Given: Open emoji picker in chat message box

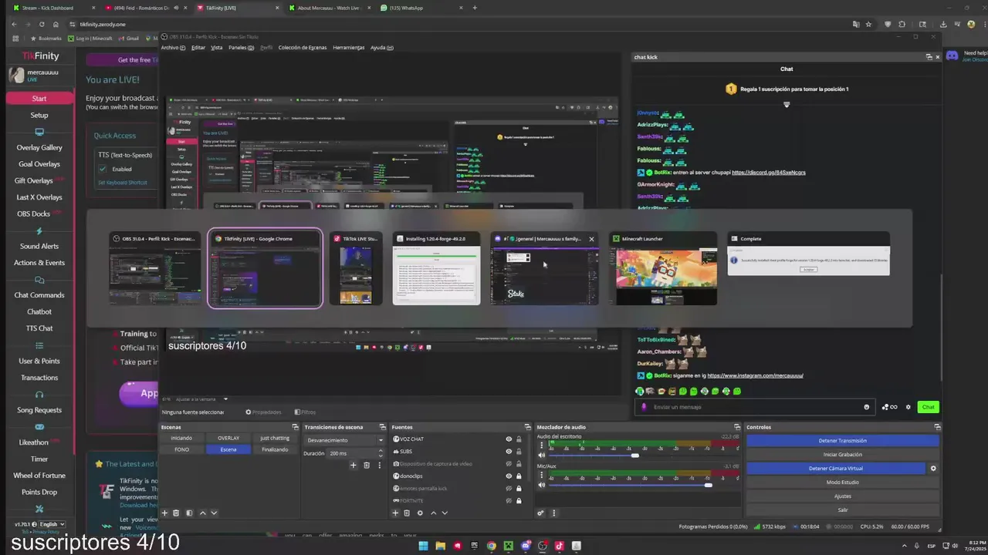Looking at the screenshot, I should [x=866, y=407].
